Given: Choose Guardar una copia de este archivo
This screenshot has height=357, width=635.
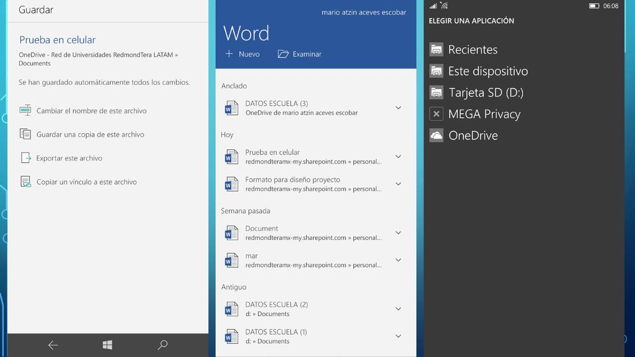Looking at the screenshot, I should (91, 134).
